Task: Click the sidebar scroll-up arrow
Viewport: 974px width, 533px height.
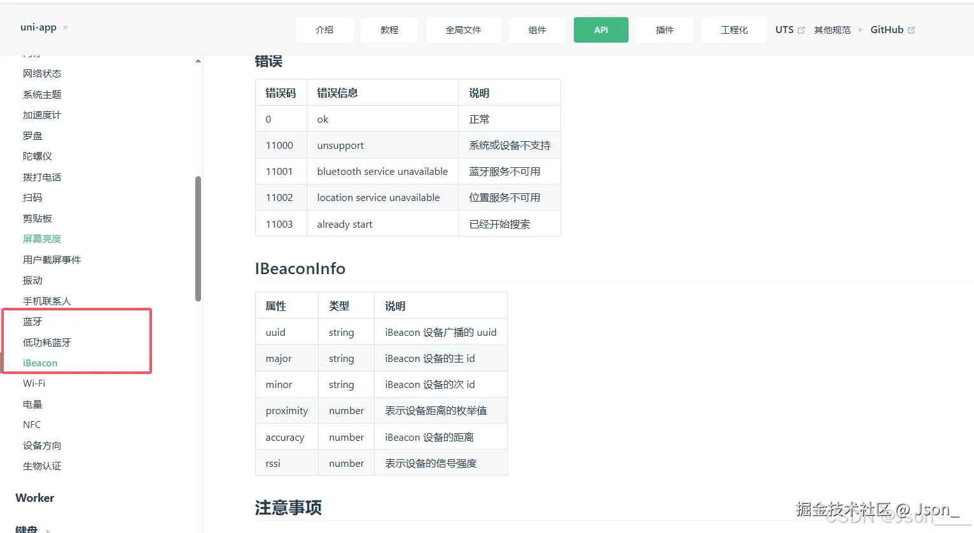Action: [x=198, y=61]
